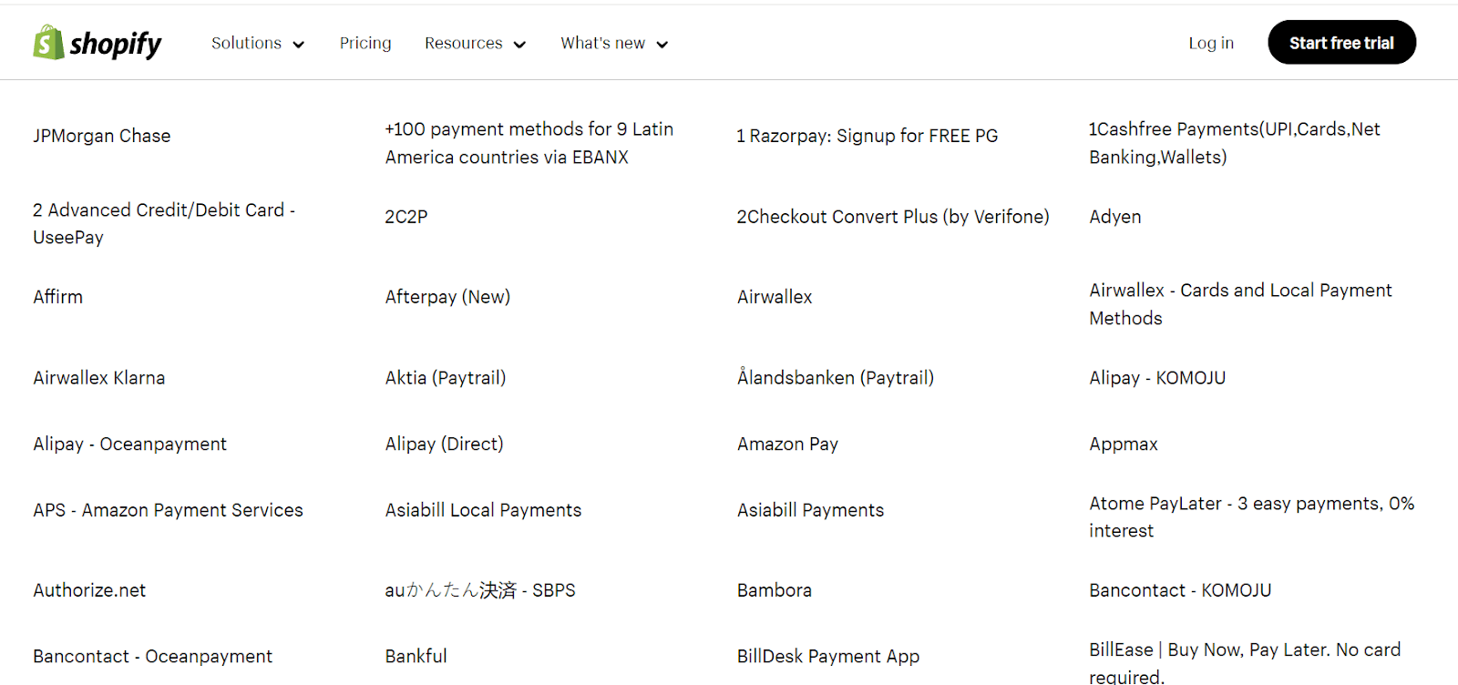The image size is (1458, 685).
Task: Select Bancontact - Oceanpayment
Action: click(x=153, y=657)
